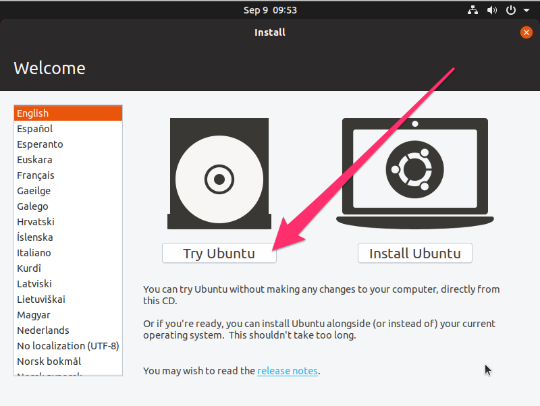Select Nederlands in the language list

pyautogui.click(x=68, y=330)
